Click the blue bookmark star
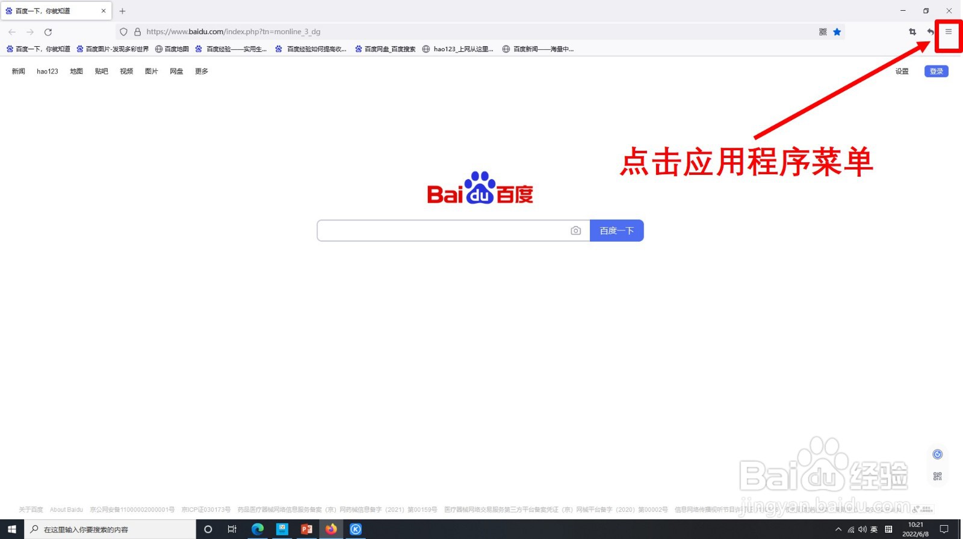Viewport: 963px width, 539px height. pos(837,32)
